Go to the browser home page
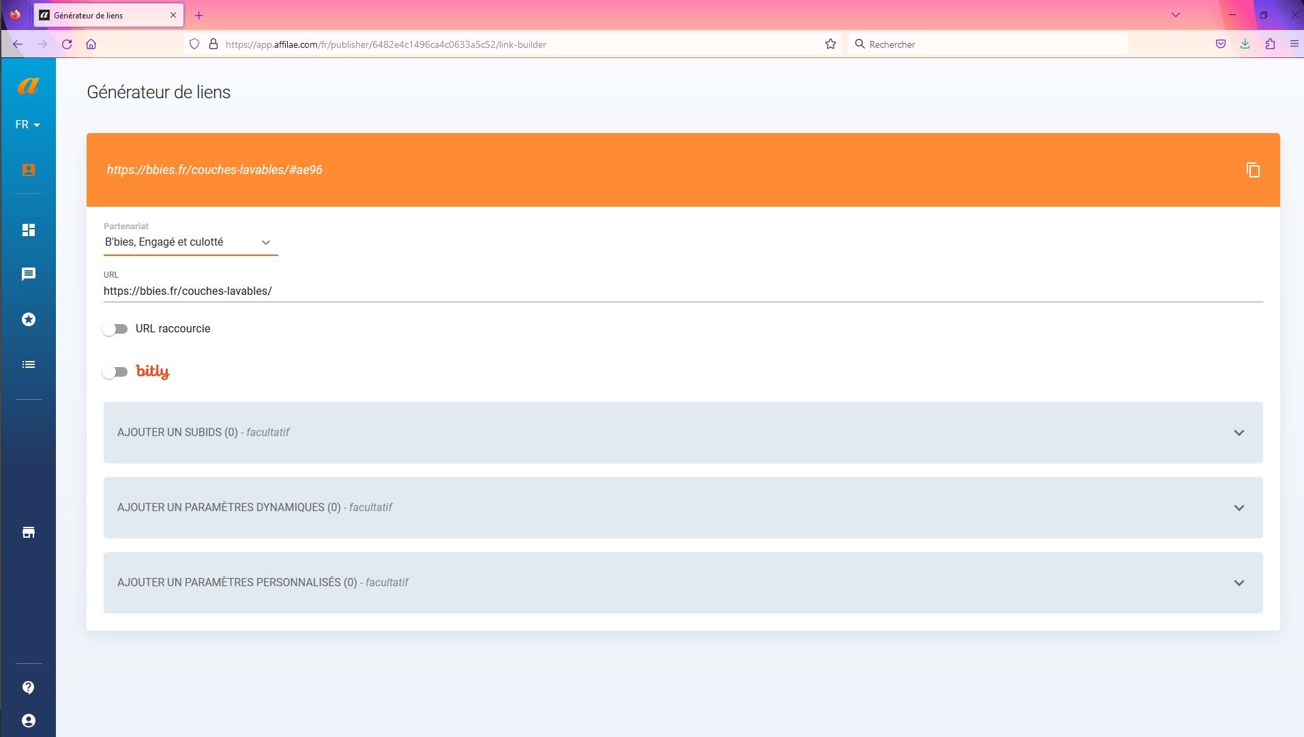Screen dimensions: 1304x737 [x=91, y=44]
